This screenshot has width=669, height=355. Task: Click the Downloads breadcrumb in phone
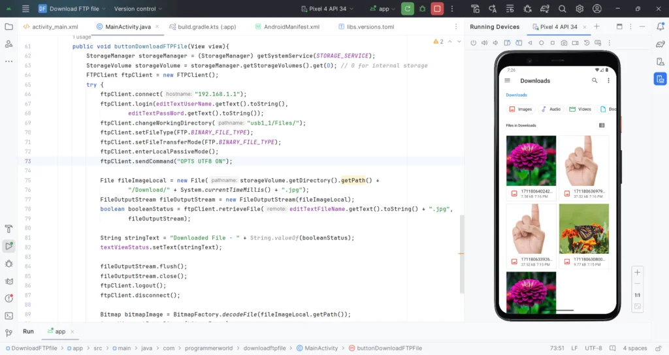pos(516,95)
